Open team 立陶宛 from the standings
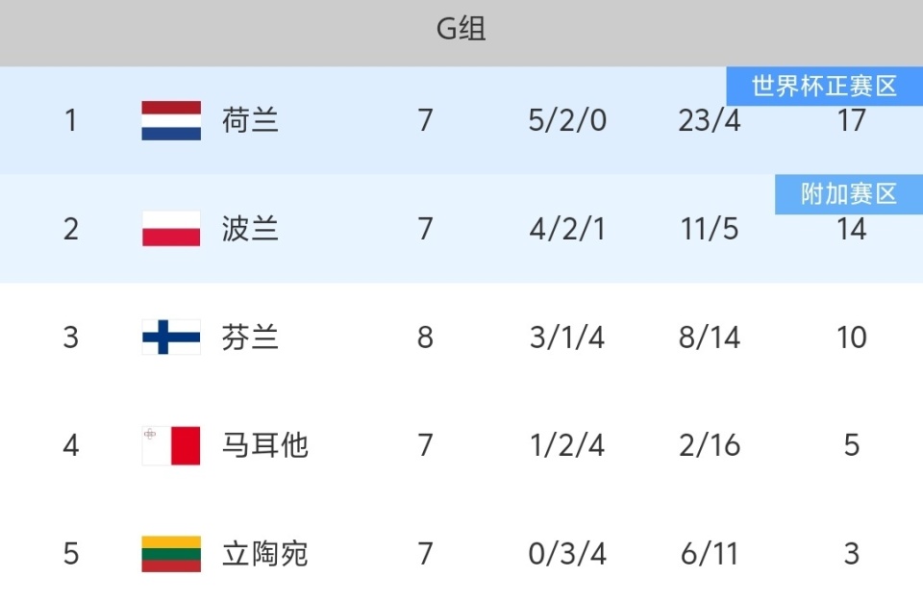Viewport: 923px width, 602px height. pyautogui.click(x=264, y=554)
